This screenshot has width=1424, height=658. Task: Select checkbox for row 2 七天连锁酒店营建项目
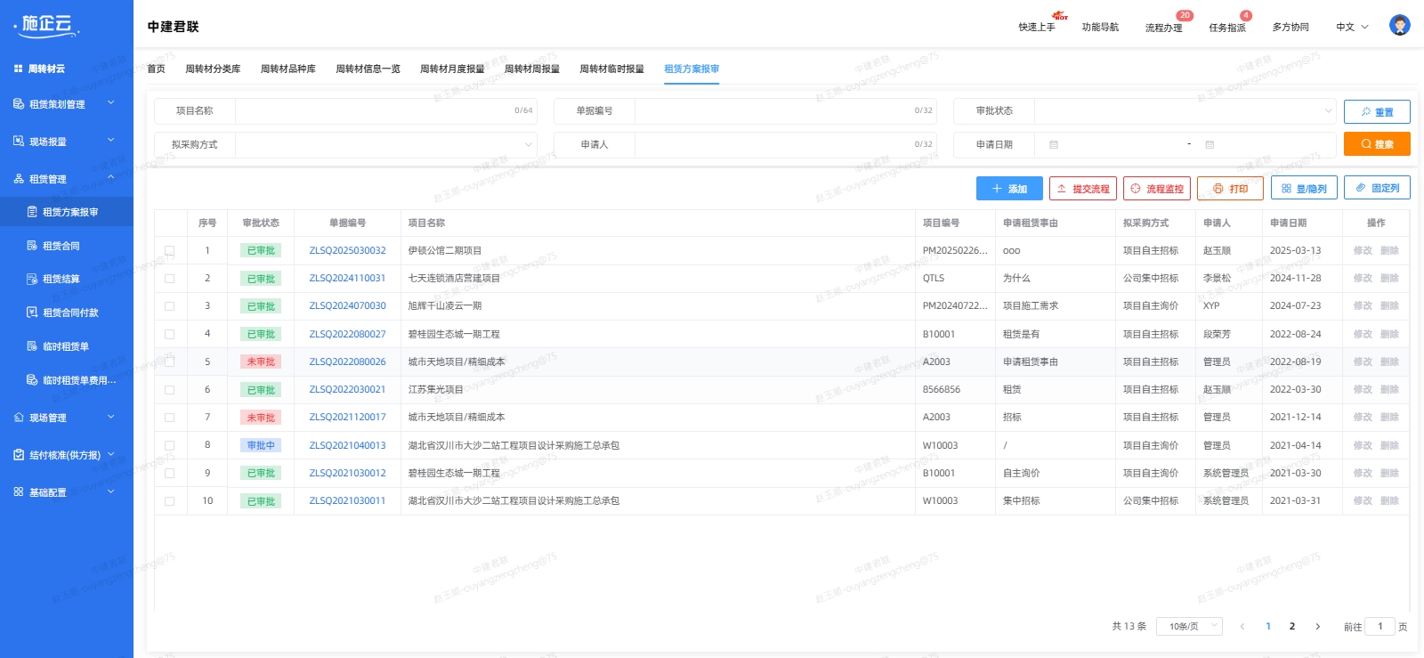tap(169, 279)
